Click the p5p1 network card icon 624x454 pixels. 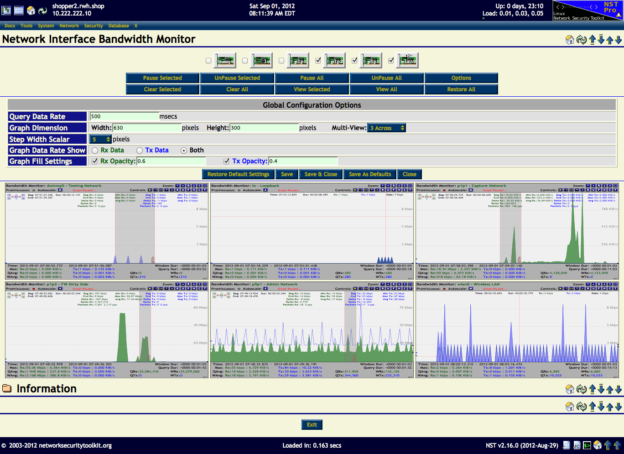pos(371,61)
